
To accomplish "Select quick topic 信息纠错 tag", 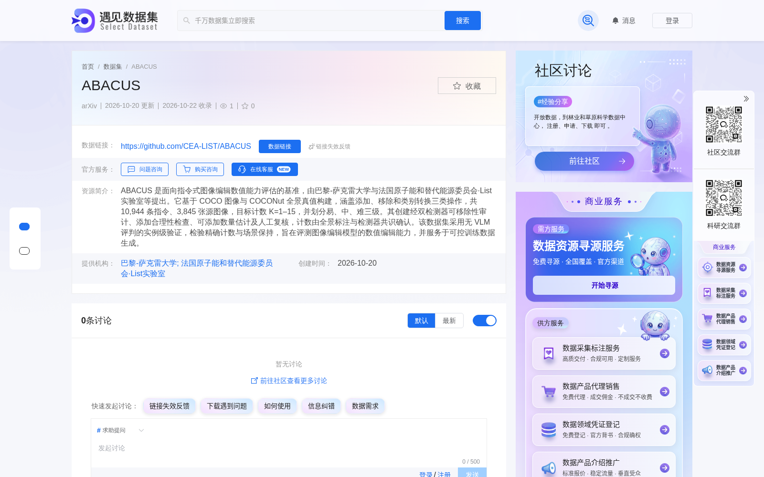I will pyautogui.click(x=321, y=406).
